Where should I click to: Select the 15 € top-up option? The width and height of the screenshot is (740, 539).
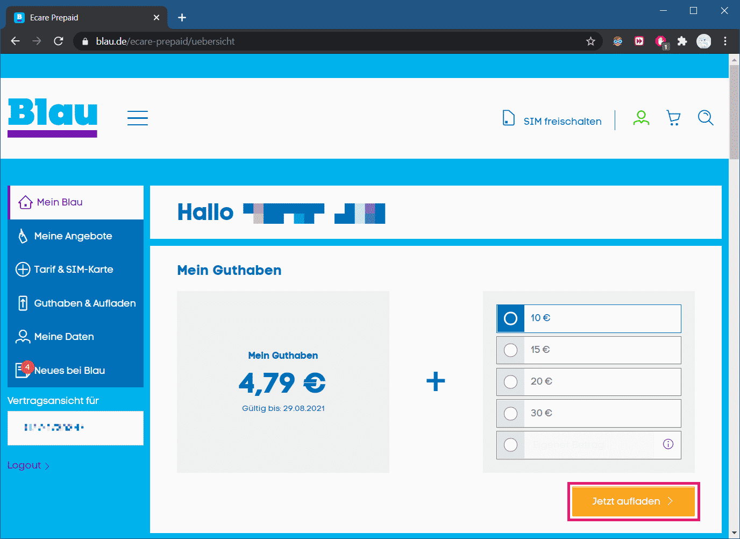click(x=589, y=350)
